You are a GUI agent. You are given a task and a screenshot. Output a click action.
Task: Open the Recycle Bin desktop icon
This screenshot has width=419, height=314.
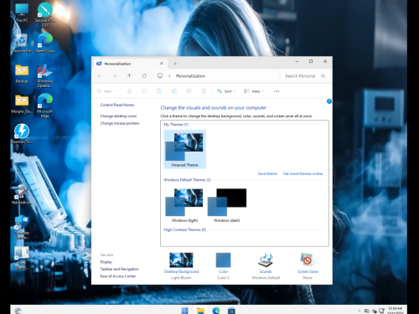coord(22,44)
